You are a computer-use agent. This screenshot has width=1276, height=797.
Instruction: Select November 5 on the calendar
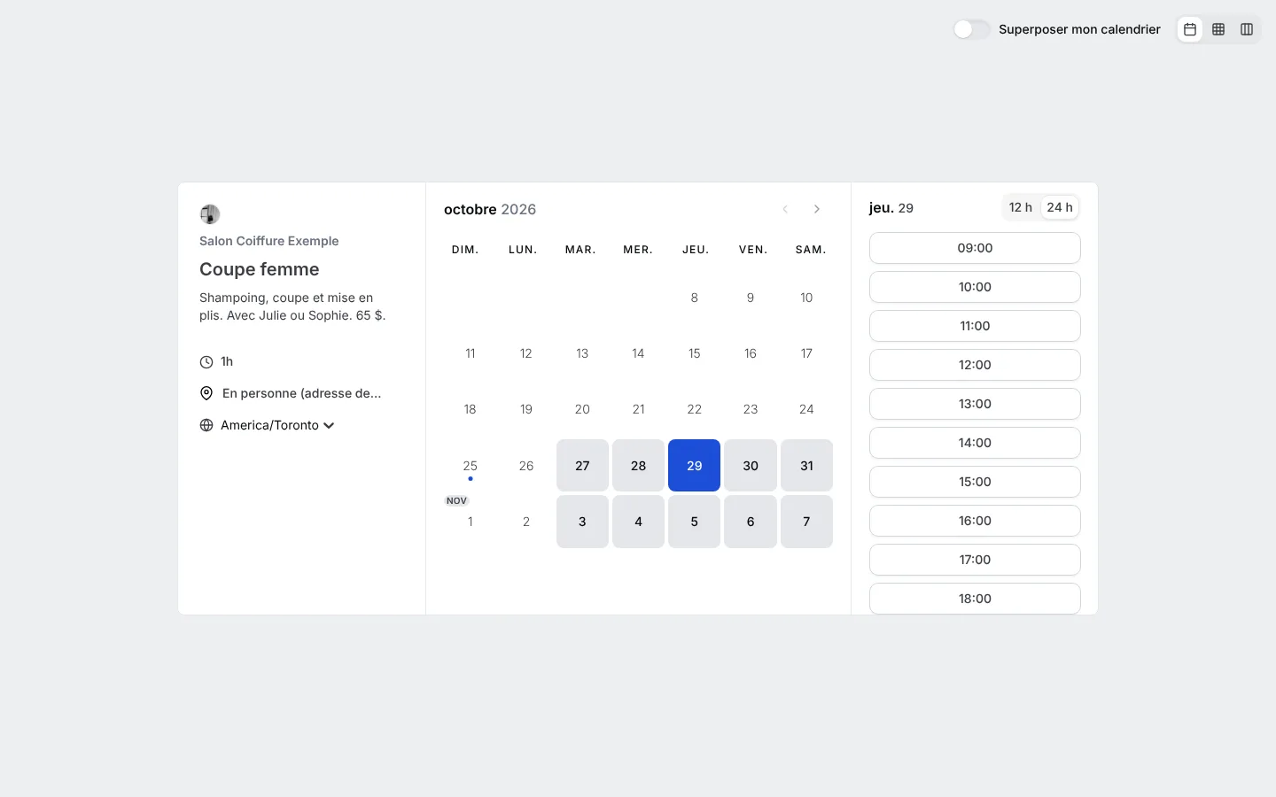[x=694, y=522]
